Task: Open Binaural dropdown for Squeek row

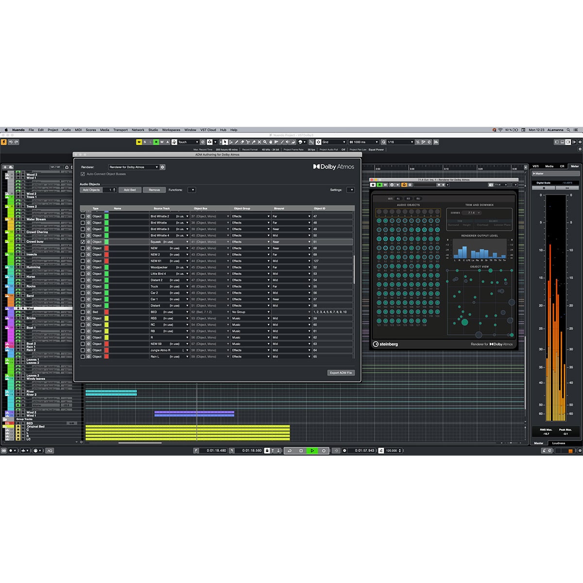Action: pos(291,241)
